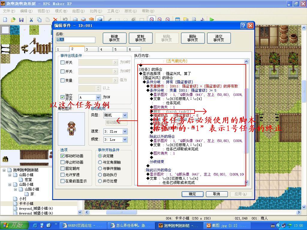
Task: Click the Open Project folder icon
Action: pos(13,19)
